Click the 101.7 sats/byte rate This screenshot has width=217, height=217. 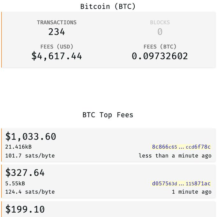(30, 156)
